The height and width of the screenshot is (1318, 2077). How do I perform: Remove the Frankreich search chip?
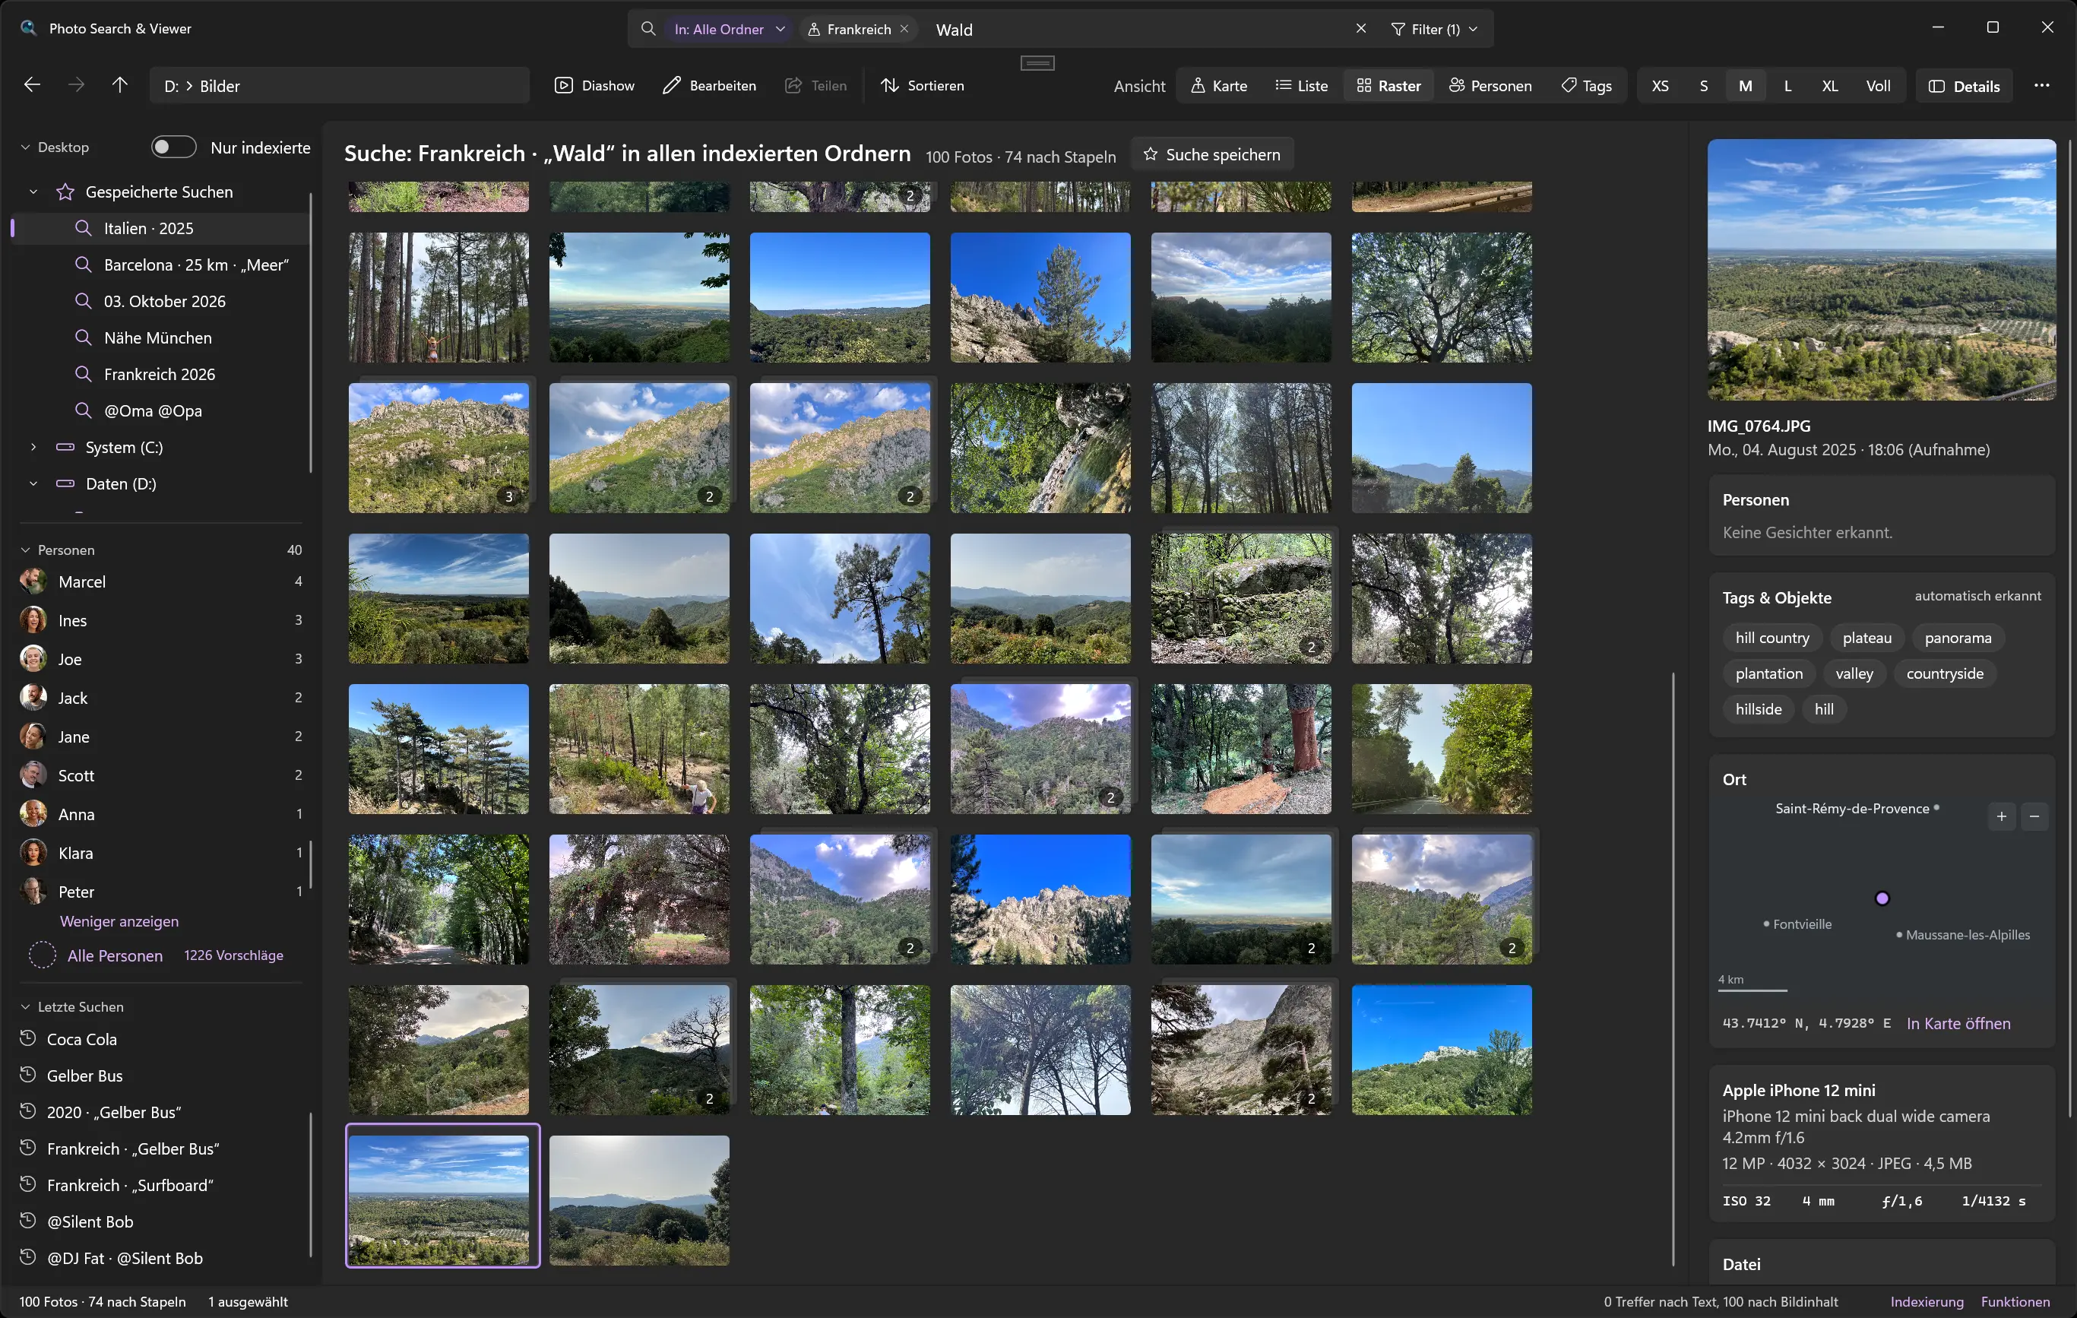tap(904, 28)
